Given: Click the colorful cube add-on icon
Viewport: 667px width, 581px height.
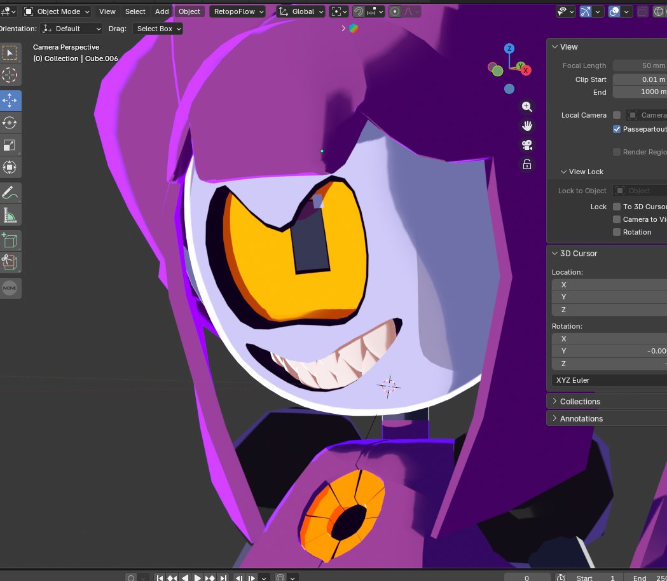Looking at the screenshot, I should (354, 29).
